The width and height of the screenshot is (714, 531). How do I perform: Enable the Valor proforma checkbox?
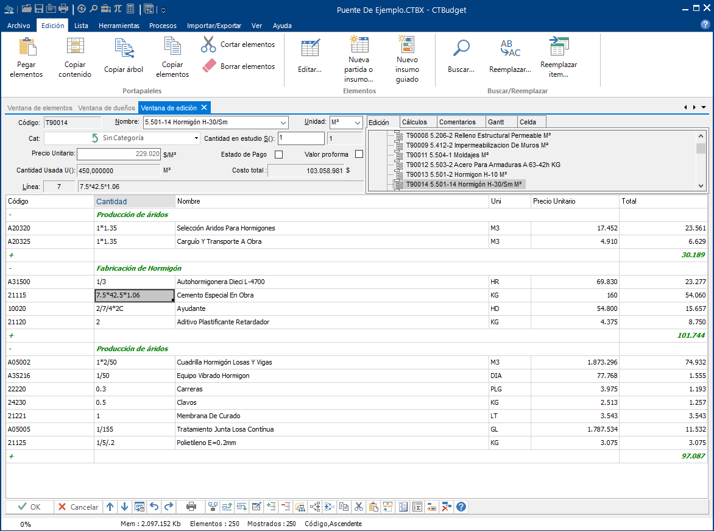point(359,154)
